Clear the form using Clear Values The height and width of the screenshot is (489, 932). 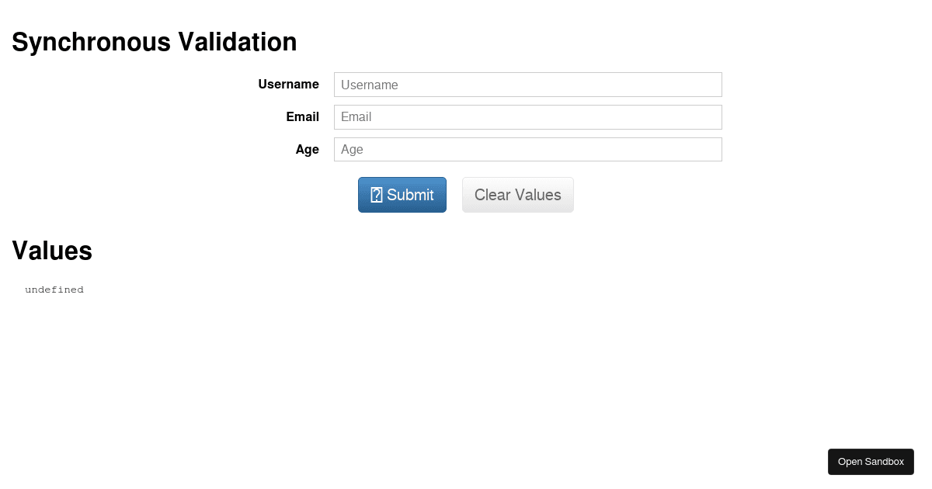tap(517, 194)
